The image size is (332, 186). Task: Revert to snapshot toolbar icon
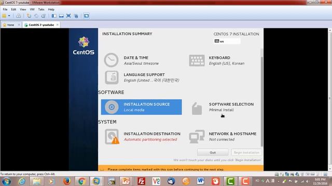(x=36, y=16)
